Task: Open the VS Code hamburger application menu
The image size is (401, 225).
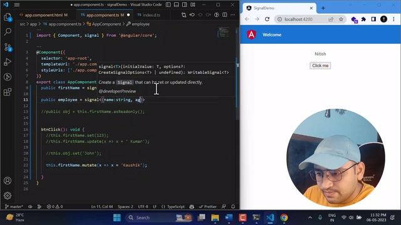Action: pos(17,4)
